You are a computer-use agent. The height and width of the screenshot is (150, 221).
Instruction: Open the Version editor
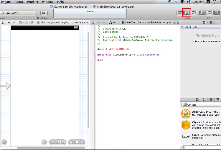(194, 13)
